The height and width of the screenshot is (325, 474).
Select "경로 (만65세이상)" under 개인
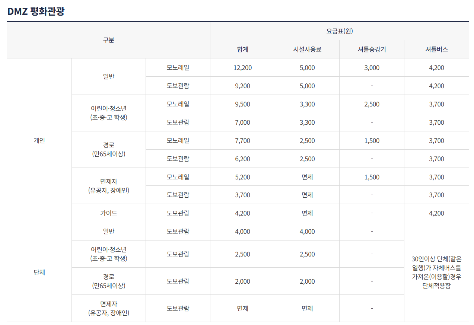(x=108, y=149)
